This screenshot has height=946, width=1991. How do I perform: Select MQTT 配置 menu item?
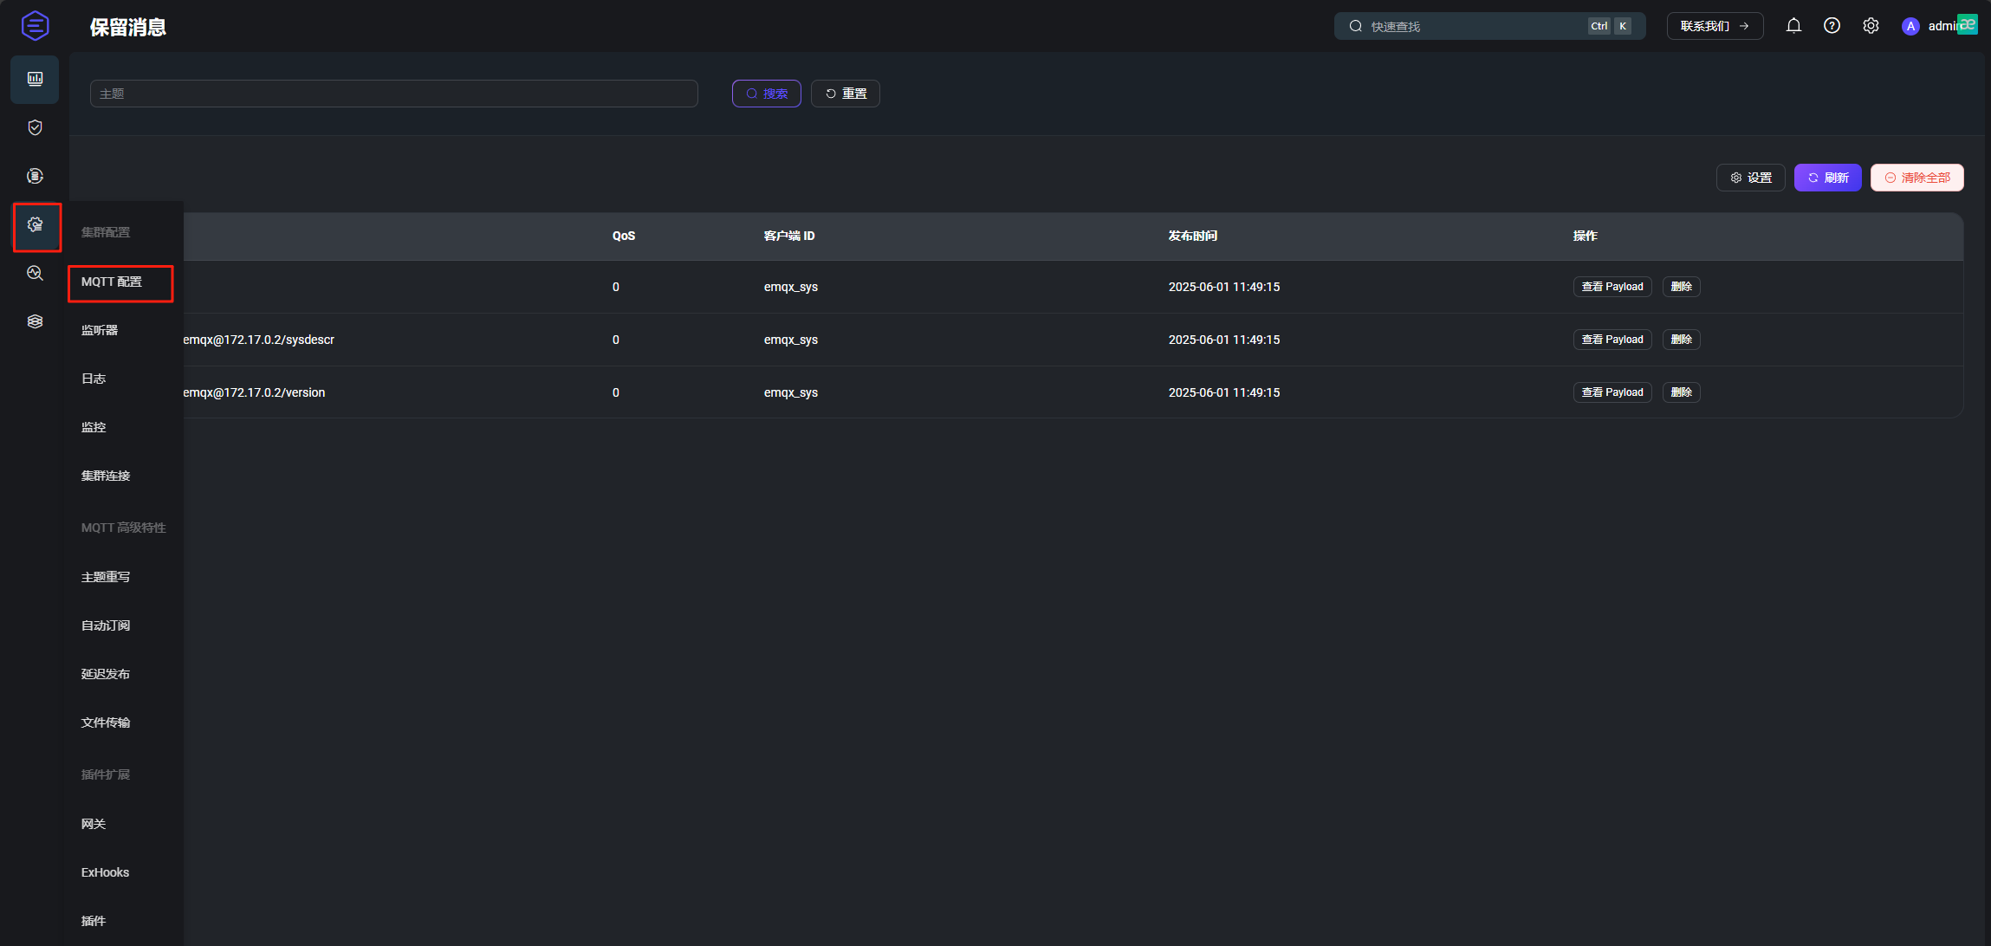point(112,282)
